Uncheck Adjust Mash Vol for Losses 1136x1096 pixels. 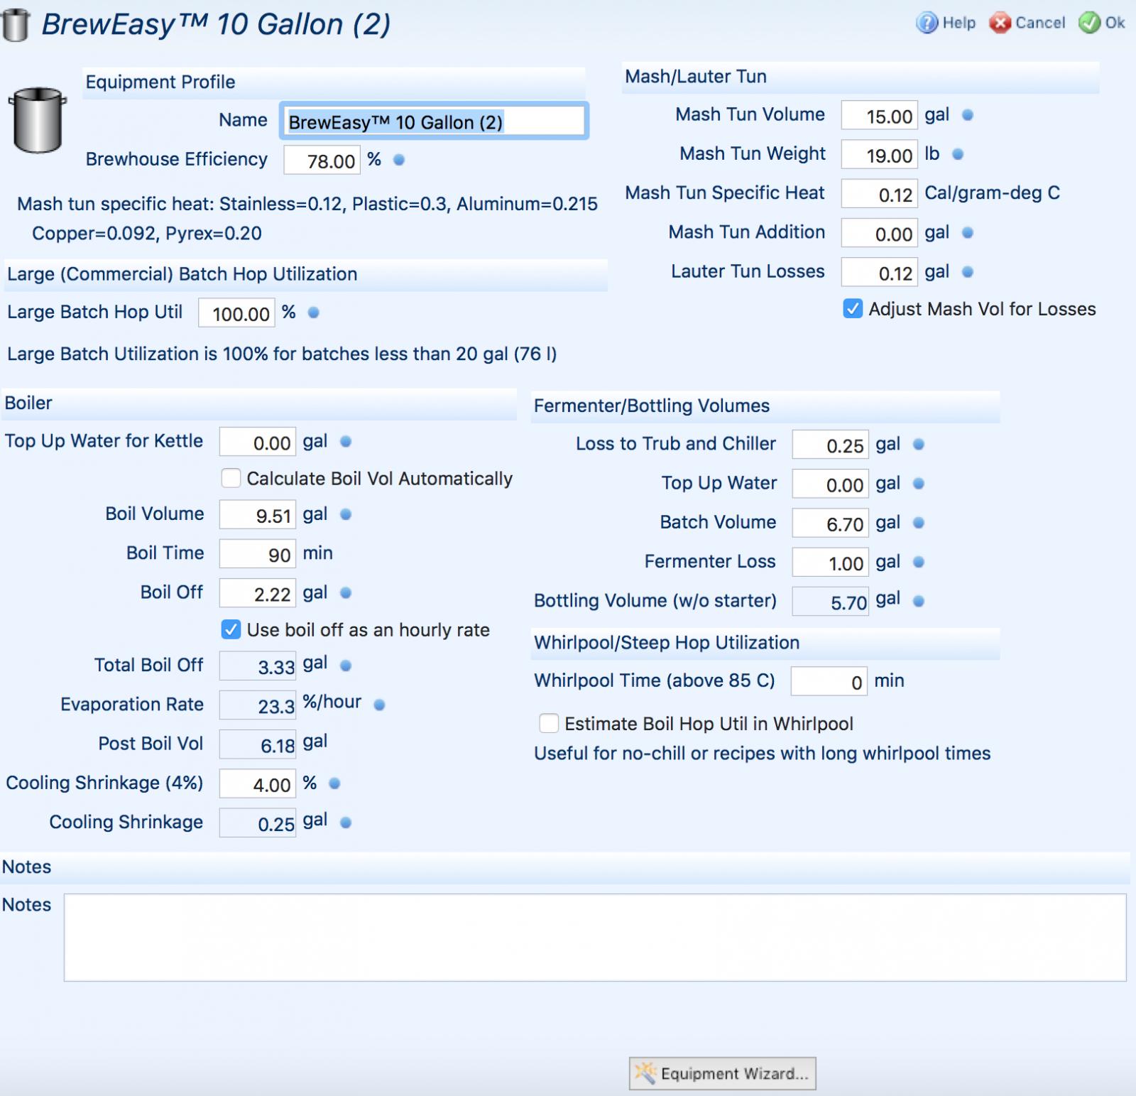(x=853, y=309)
